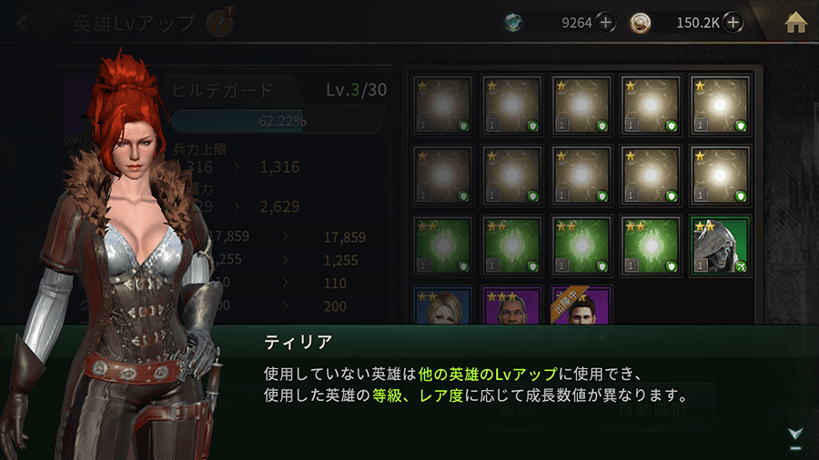Select third one-star card in second row
The width and height of the screenshot is (819, 460).
581,175
